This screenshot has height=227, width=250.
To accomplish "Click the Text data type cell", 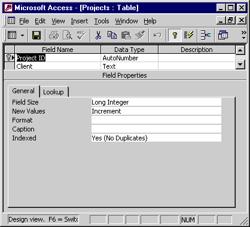I will point(129,66).
